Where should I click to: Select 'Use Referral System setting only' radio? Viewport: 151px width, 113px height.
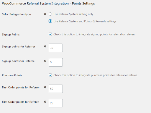(50, 14)
